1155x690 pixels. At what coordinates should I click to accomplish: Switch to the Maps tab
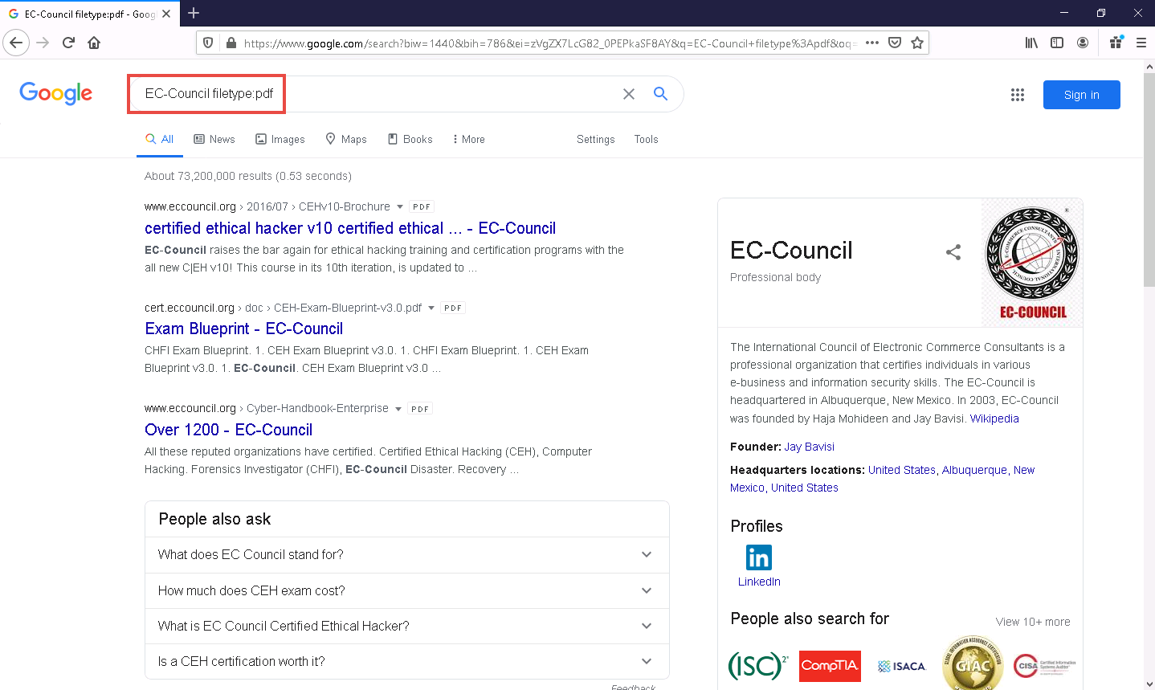pos(346,139)
